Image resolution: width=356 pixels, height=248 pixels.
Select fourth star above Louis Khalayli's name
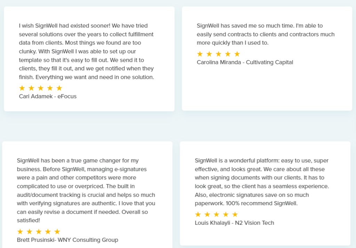click(226, 214)
